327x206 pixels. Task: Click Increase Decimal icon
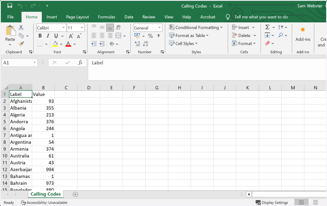pos(137,44)
